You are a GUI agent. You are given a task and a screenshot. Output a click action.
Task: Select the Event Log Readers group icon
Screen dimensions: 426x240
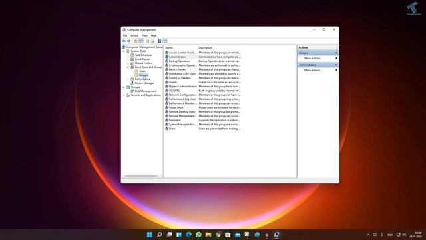tap(167, 78)
